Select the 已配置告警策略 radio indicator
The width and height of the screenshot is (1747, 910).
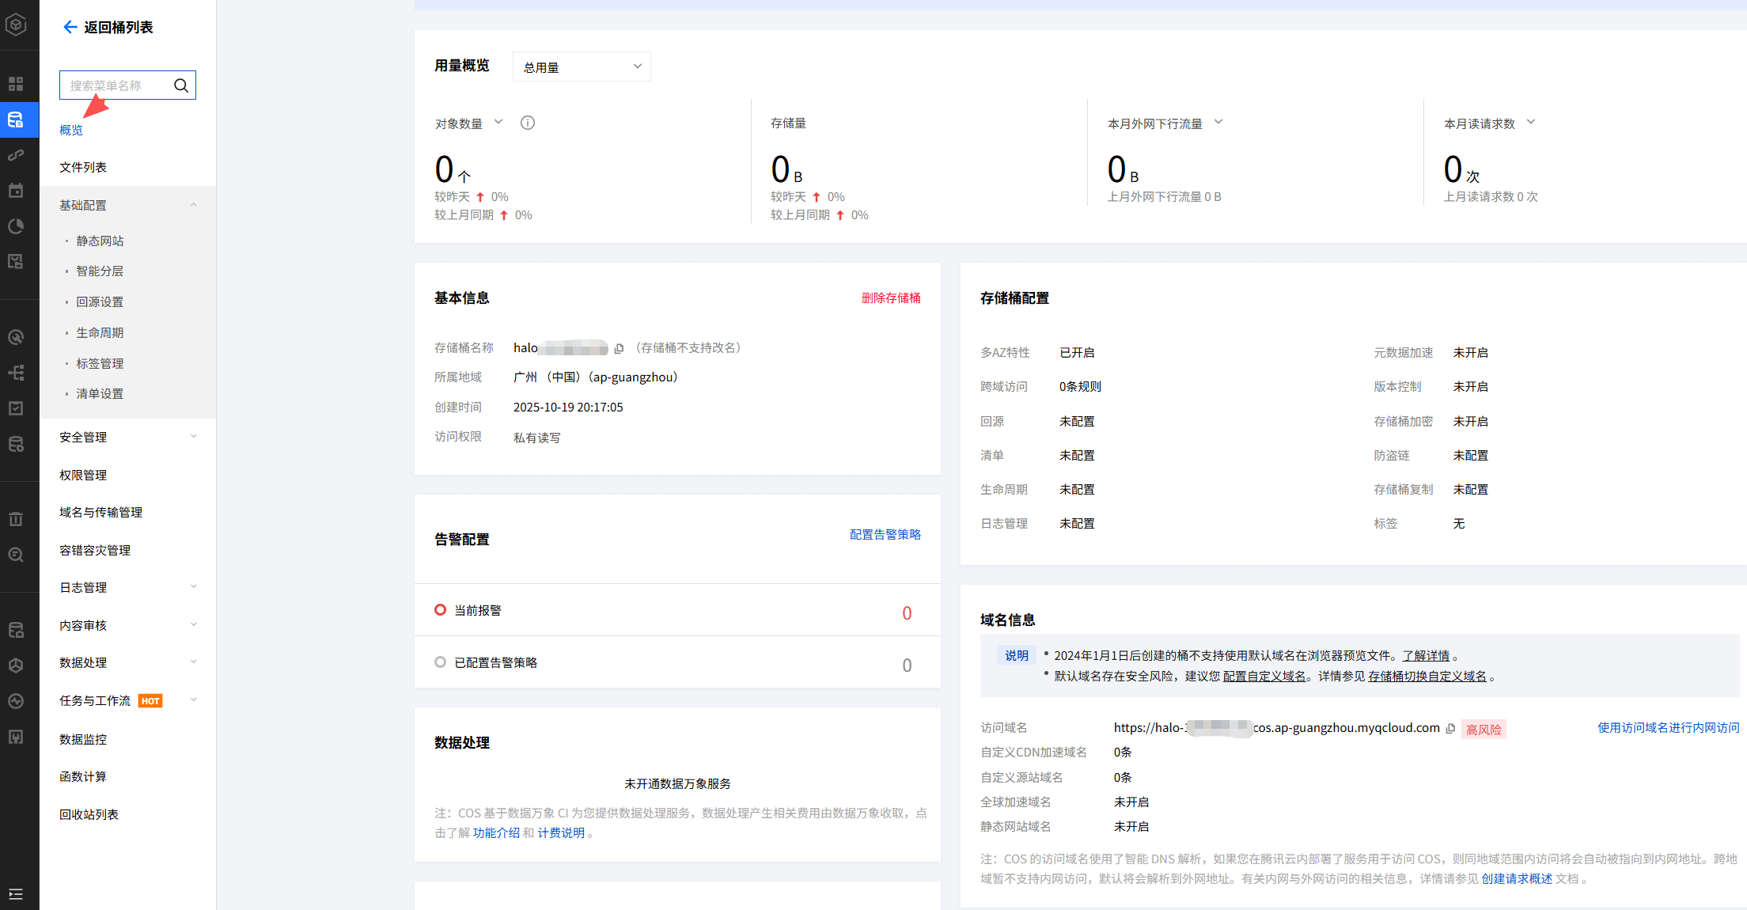pos(441,662)
